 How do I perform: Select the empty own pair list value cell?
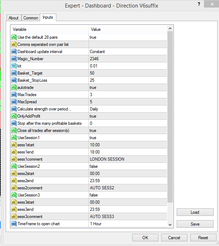(128, 44)
